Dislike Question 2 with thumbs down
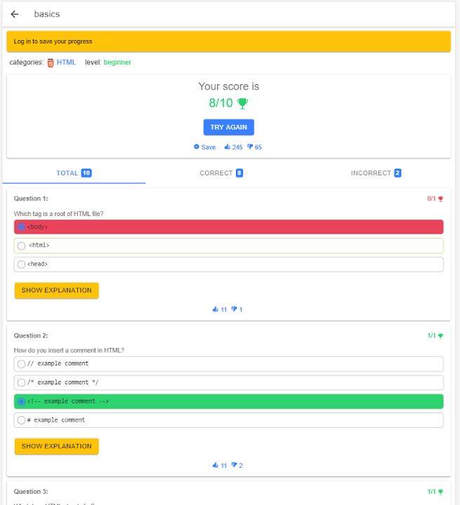This screenshot has height=505, width=460. [235, 465]
